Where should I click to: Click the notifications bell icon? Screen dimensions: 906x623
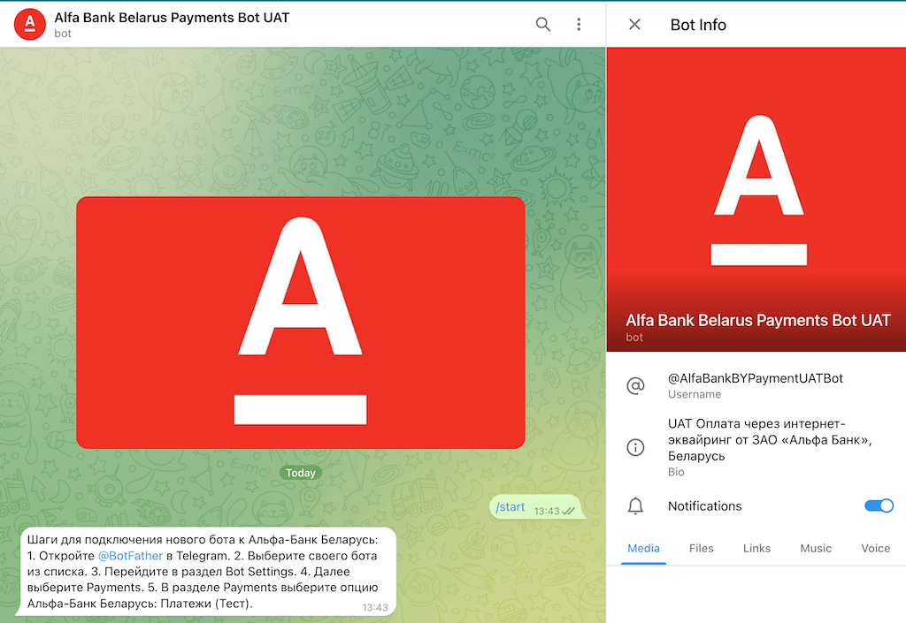(635, 506)
